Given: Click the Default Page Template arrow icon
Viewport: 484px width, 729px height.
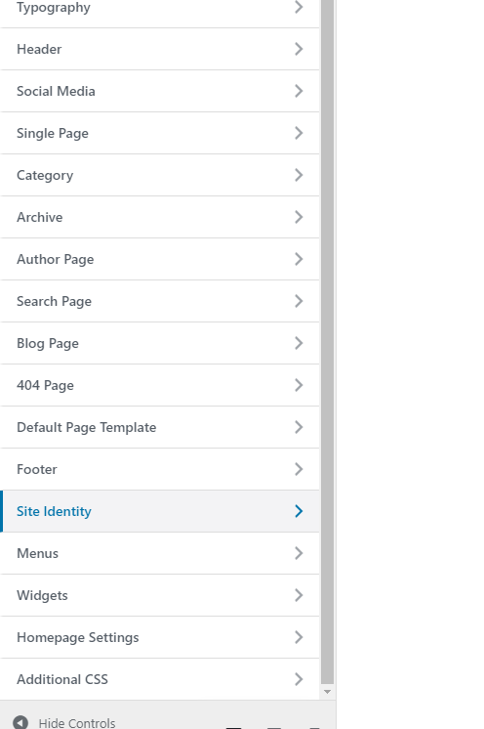Looking at the screenshot, I should [299, 427].
